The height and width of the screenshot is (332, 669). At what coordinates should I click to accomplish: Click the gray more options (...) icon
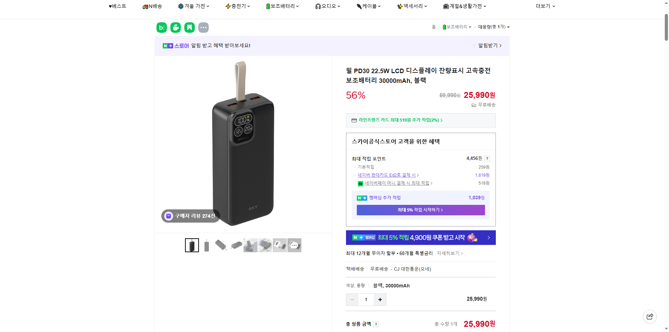click(x=203, y=27)
